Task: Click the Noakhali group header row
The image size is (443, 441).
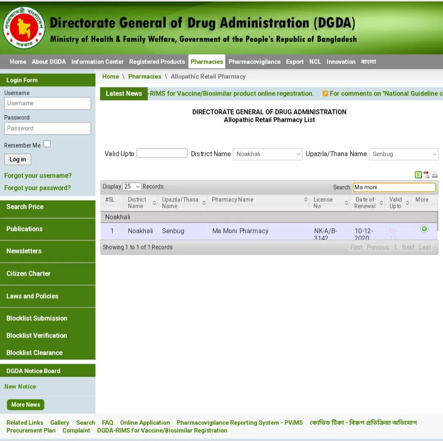Action: coord(269,217)
